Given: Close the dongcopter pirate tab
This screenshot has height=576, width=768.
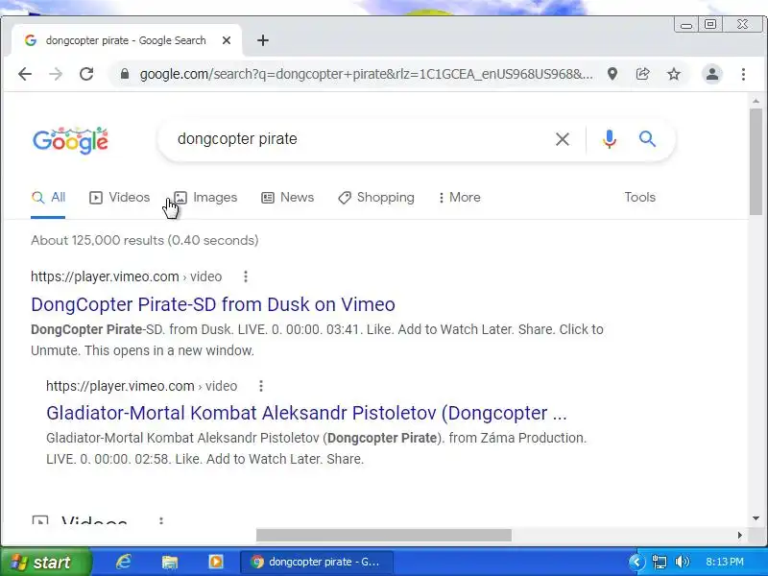Looking at the screenshot, I should 227,40.
